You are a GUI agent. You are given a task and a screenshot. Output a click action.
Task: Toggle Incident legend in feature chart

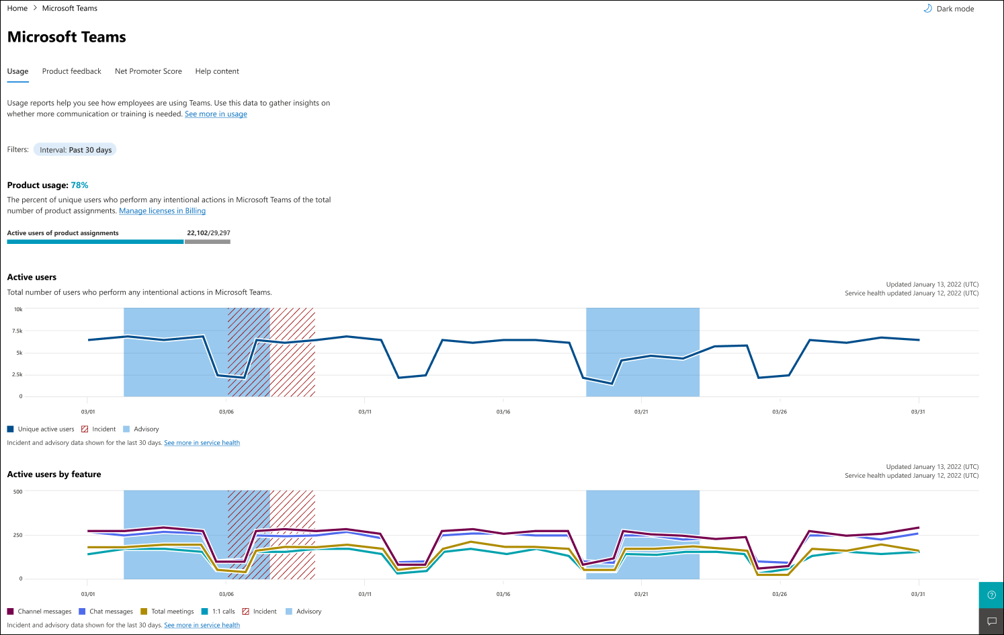[x=259, y=611]
